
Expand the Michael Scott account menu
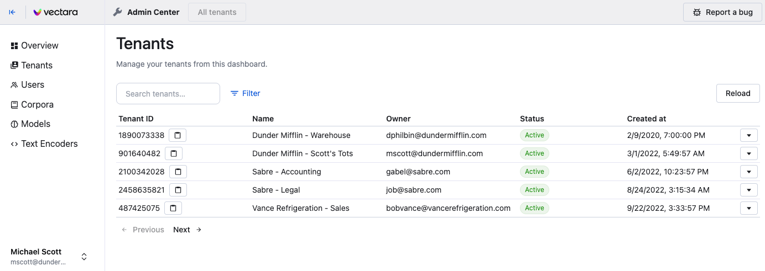[84, 257]
